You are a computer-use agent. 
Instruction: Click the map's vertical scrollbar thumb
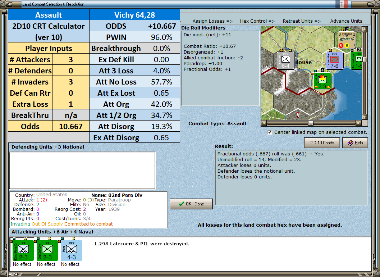point(365,59)
